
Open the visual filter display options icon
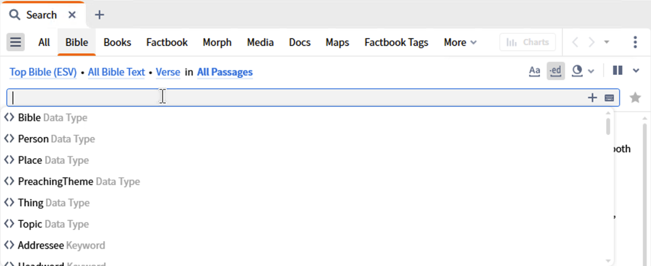[577, 71]
